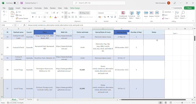
Task: Open goodthingsfestival link in Brisbane row
Action: [x=64, y=88]
